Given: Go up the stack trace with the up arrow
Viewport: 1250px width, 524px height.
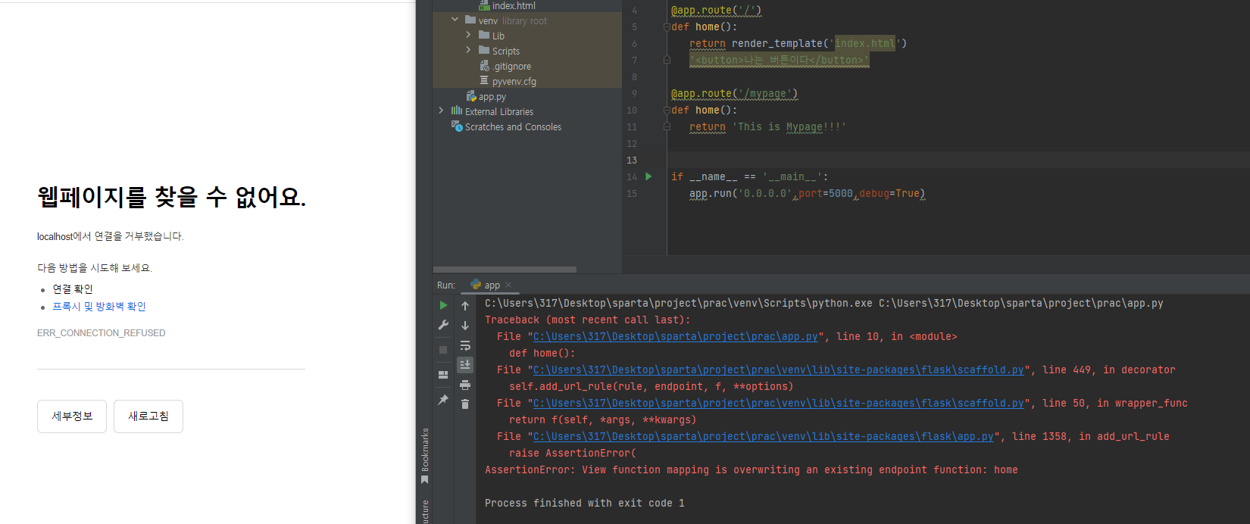Looking at the screenshot, I should [x=465, y=306].
